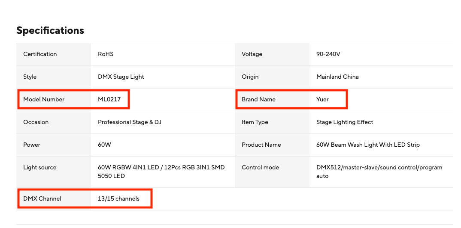Screen dimensions: 461x228
Task: Select the Item Type label
Action: (255, 122)
